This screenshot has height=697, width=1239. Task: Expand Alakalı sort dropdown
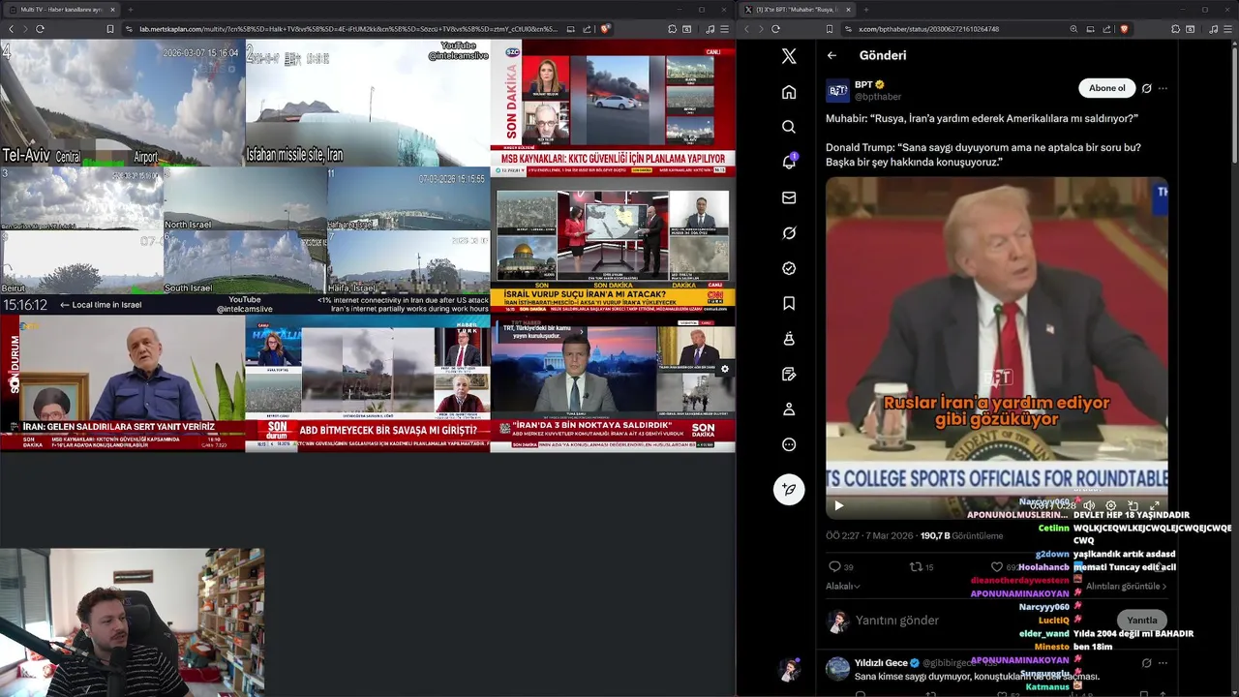tap(842, 586)
